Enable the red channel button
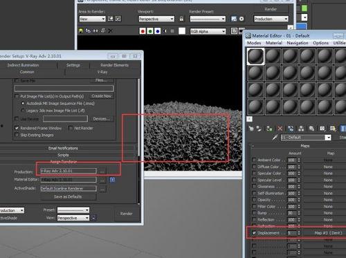The height and width of the screenshot is (258, 346). click(143, 31)
